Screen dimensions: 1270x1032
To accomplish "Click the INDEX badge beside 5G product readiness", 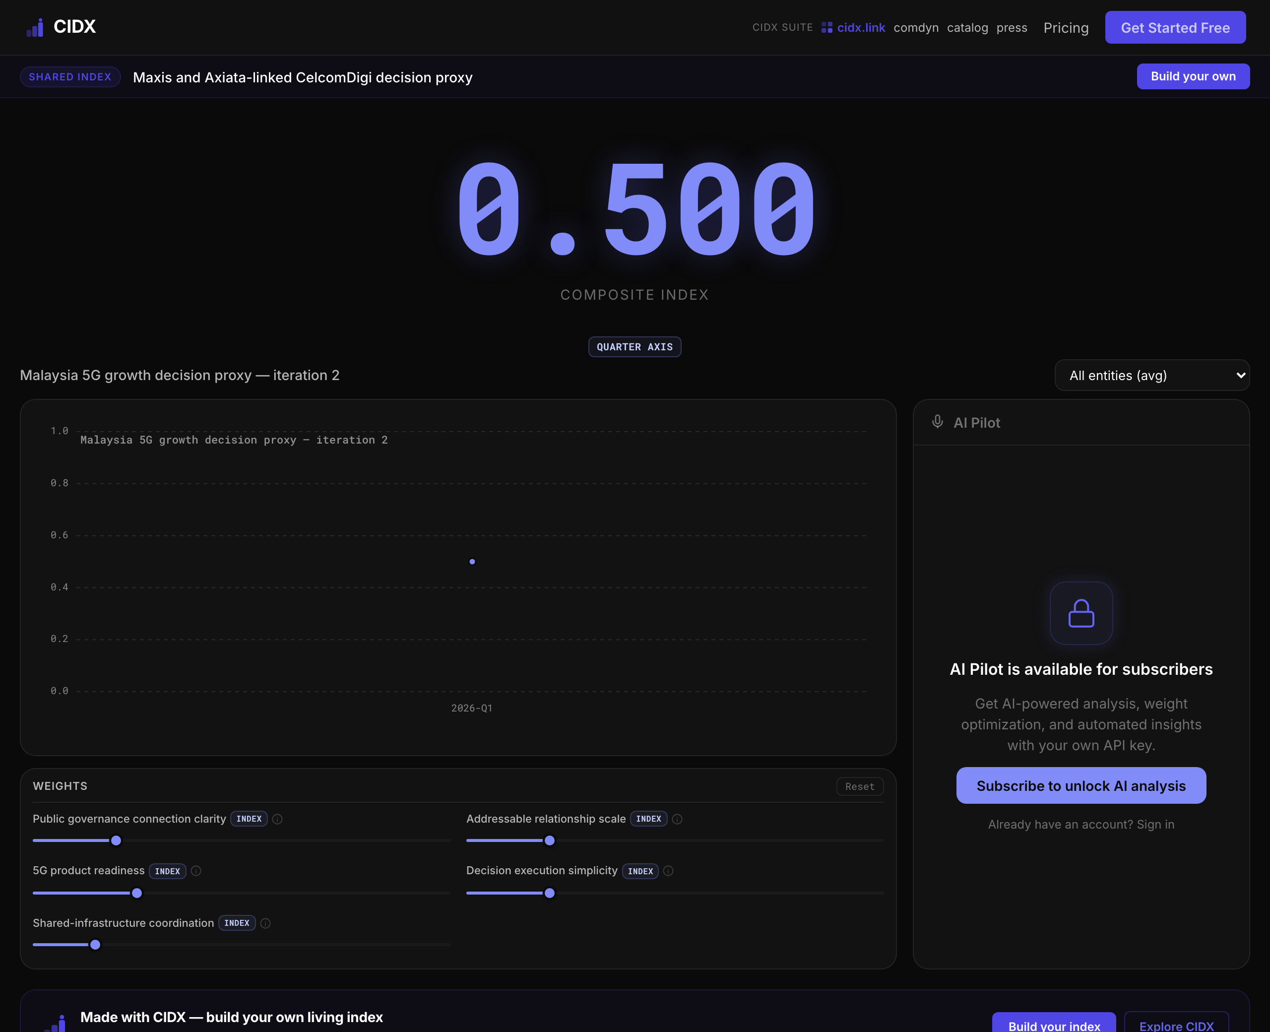I will [x=168, y=871].
